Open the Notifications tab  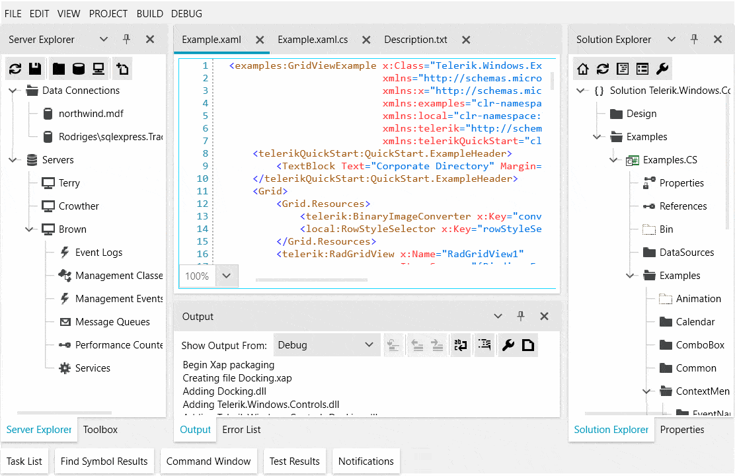click(x=366, y=461)
